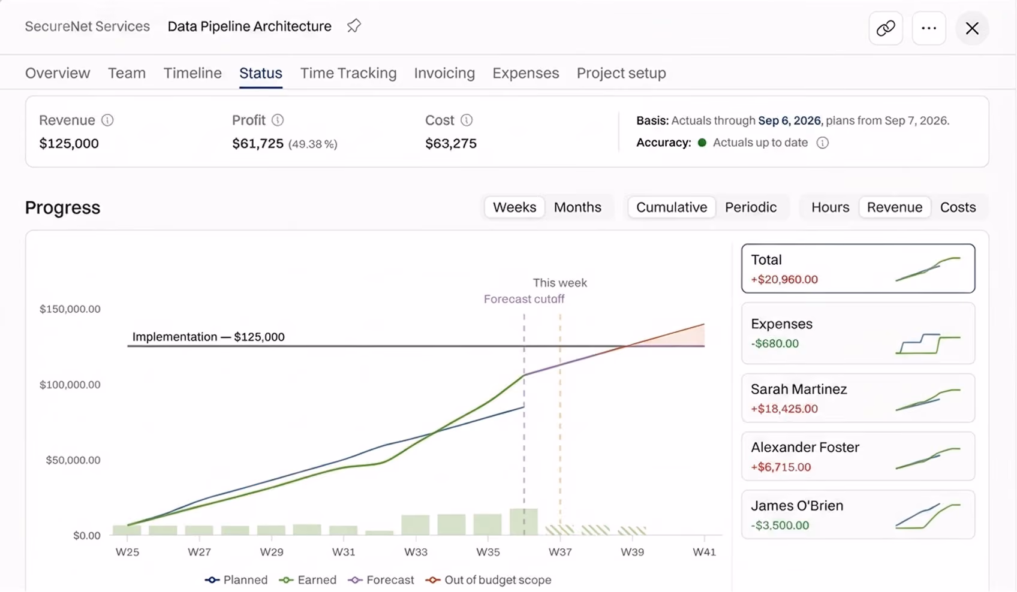Select the James O'Brien card
Viewport: 1017px width, 592px height.
(858, 515)
